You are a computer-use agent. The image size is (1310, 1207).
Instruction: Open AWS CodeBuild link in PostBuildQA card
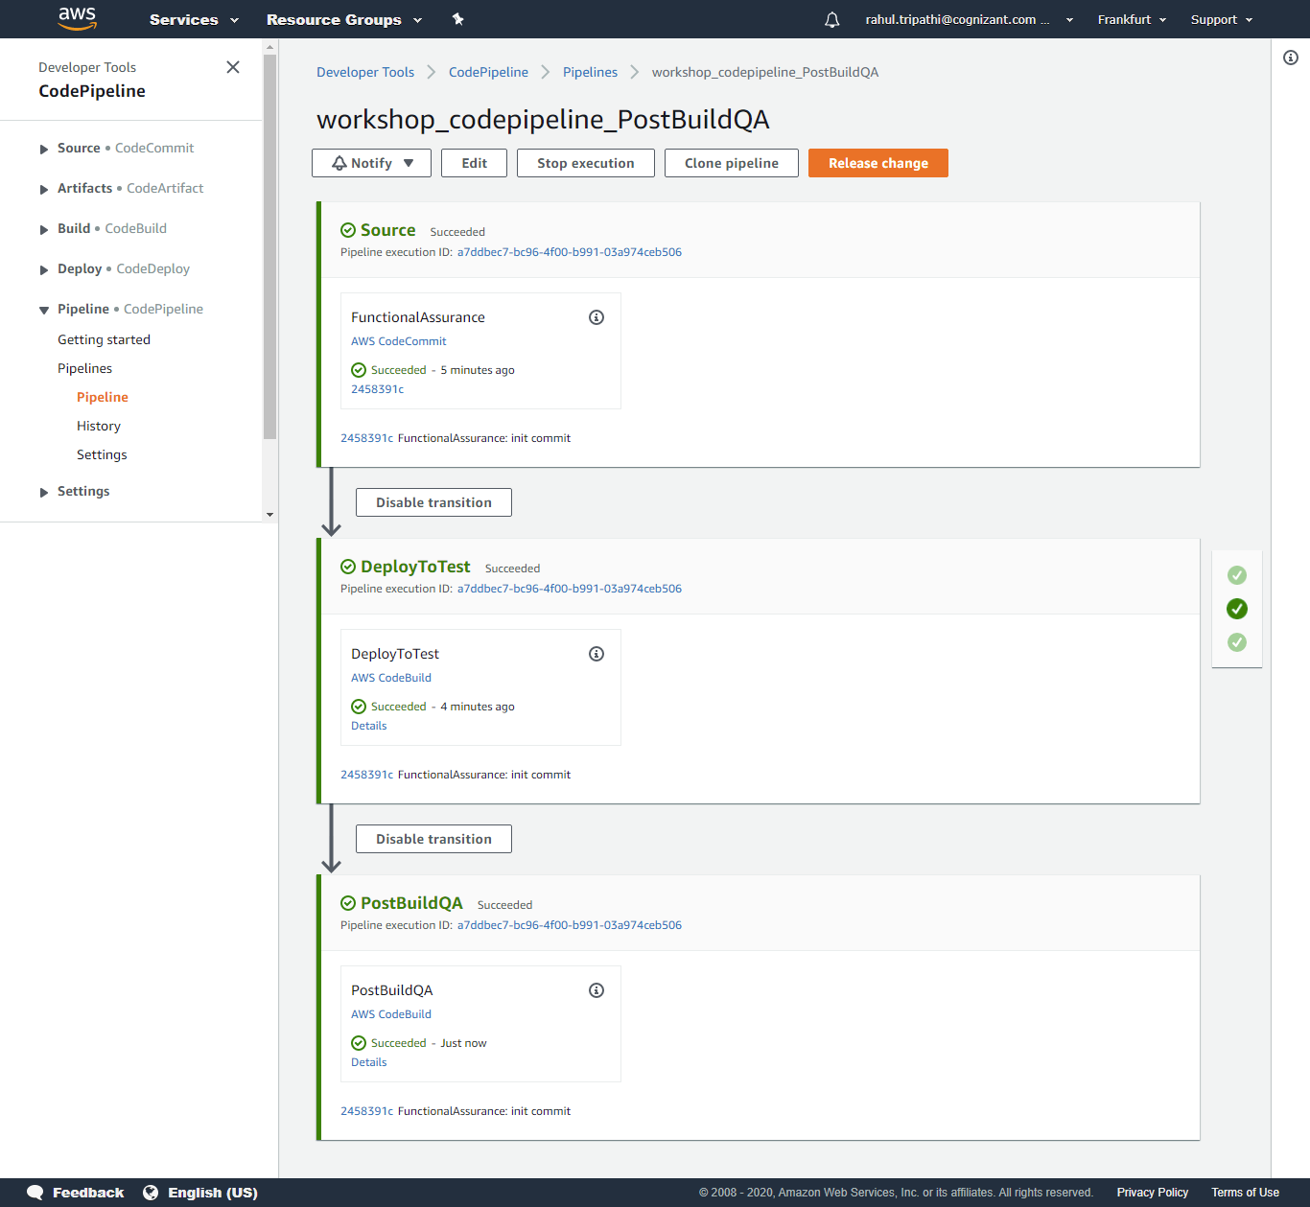(x=391, y=1014)
